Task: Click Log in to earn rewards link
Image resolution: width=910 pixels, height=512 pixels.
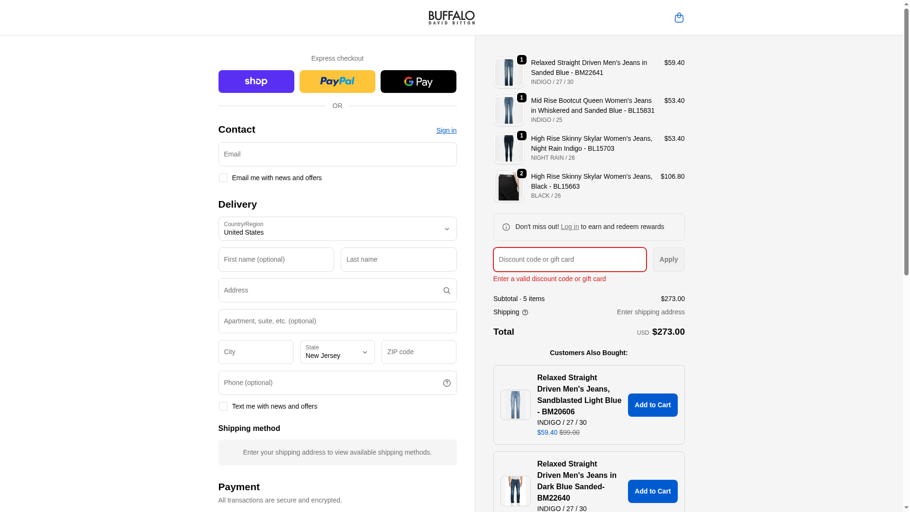Action: pyautogui.click(x=570, y=227)
